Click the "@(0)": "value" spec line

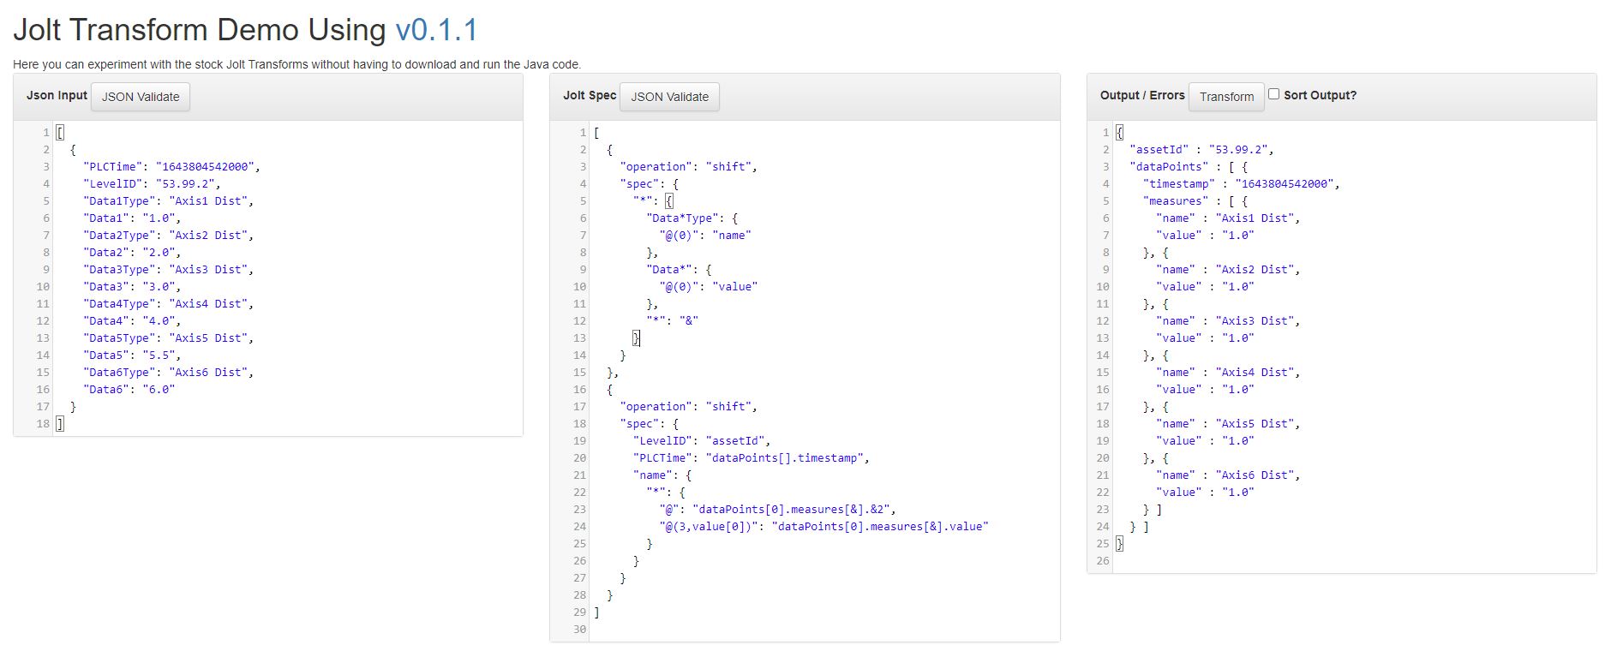tap(709, 287)
